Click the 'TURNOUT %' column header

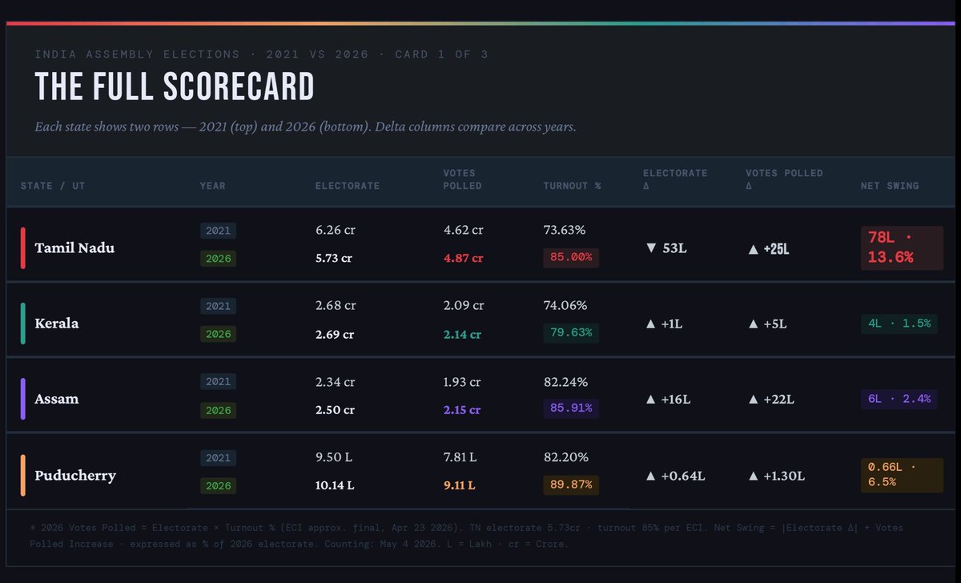(x=572, y=186)
